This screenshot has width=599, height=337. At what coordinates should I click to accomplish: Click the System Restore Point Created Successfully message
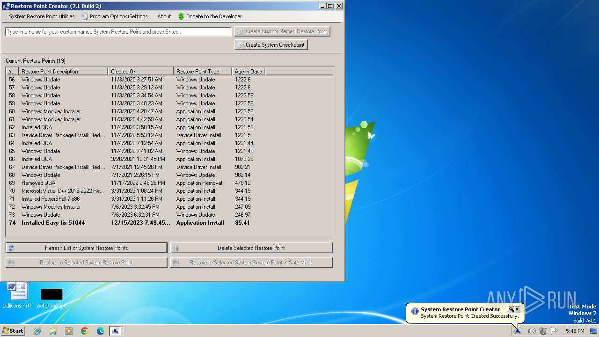469,316
